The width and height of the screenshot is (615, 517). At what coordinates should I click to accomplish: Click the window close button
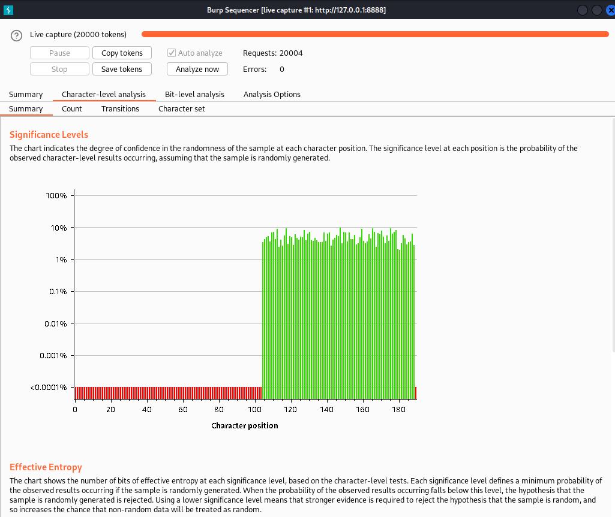[x=611, y=10]
